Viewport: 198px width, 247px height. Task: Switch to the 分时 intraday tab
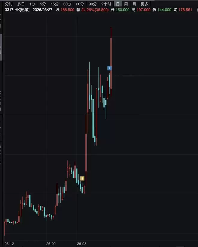9,4
